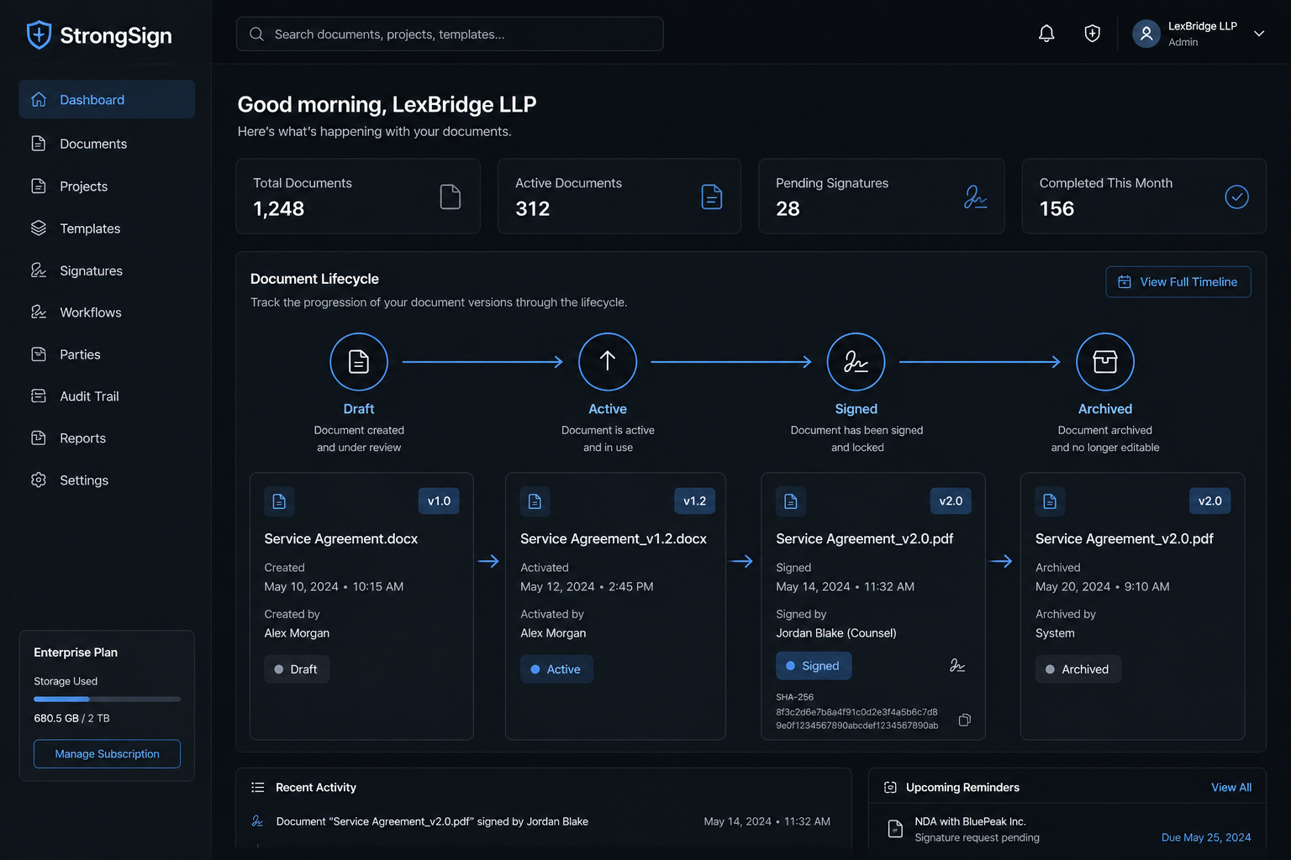Viewport: 1291px width, 860px height.
Task: Click View Full Timeline button
Action: [x=1178, y=281]
